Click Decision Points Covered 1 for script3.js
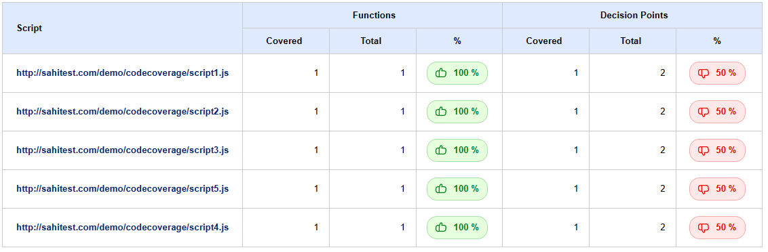The height and width of the screenshot is (252, 768). pos(576,150)
